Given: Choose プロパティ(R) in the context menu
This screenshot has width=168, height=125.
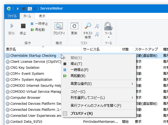Looking at the screenshot, I should 99,114.
